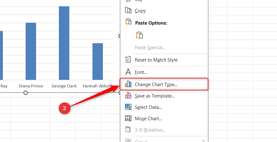
Task: Click the Font letter A icon
Action: click(x=128, y=72)
